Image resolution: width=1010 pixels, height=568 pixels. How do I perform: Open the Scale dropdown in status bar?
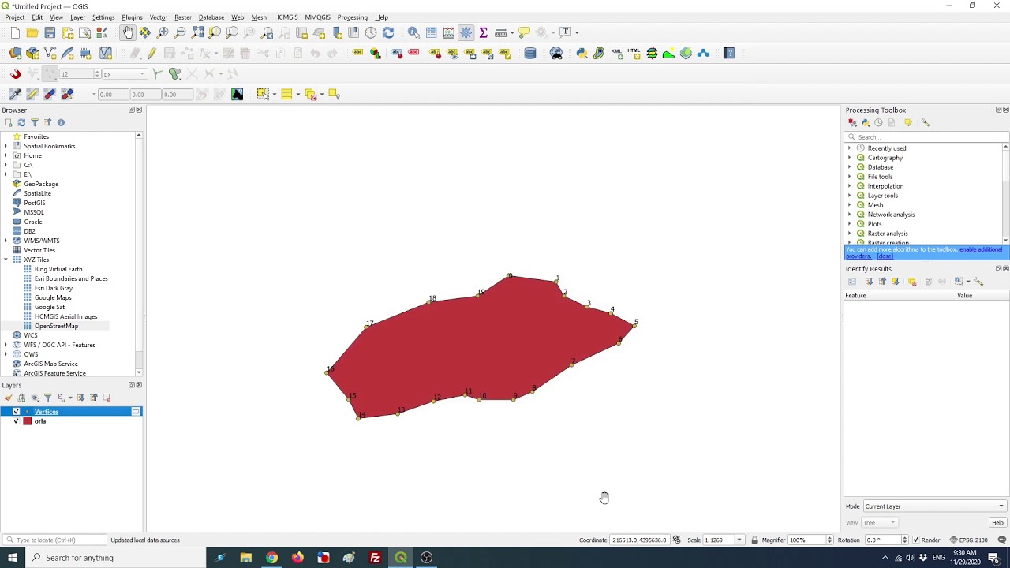click(x=739, y=540)
